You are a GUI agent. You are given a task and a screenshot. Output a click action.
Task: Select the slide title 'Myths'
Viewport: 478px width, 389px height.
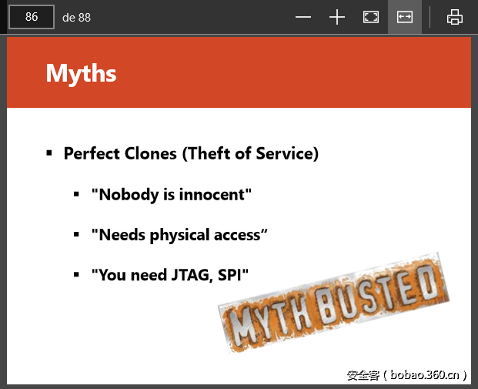[81, 73]
